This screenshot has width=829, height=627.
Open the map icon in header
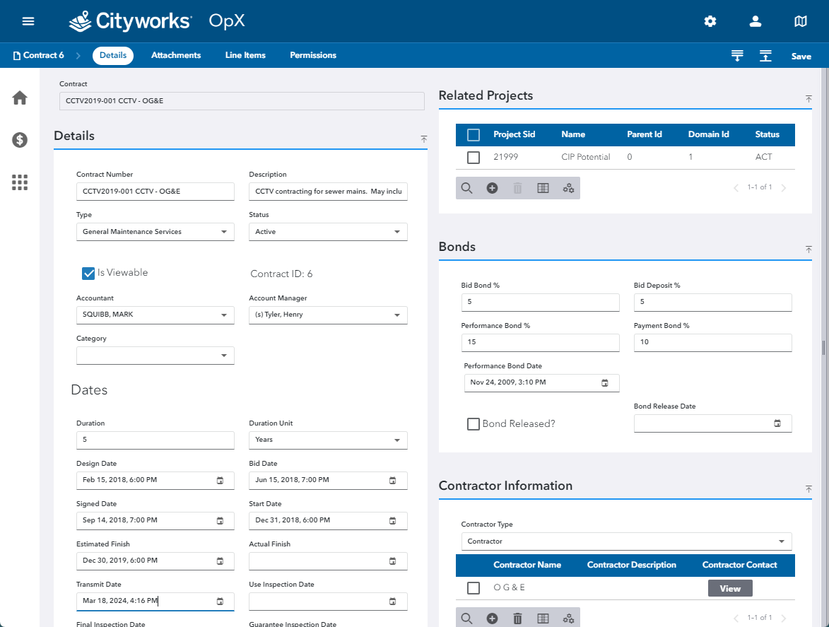pyautogui.click(x=801, y=21)
